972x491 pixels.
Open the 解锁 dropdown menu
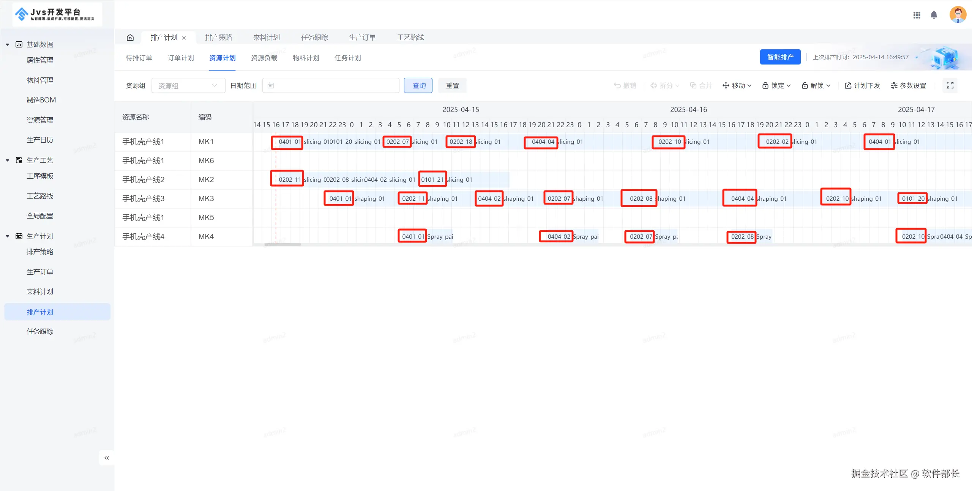click(x=816, y=85)
